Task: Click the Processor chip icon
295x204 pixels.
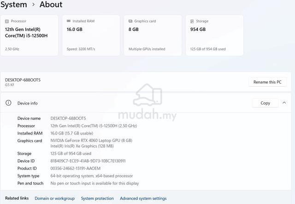Action: [x=7, y=21]
